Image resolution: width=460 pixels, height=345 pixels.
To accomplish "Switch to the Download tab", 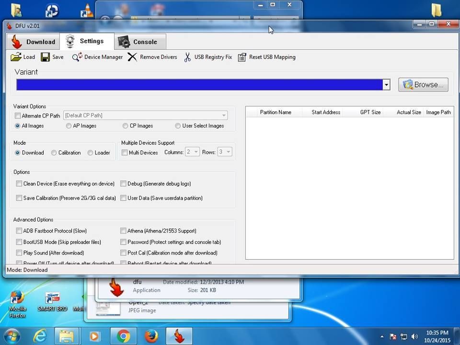I will (x=33, y=42).
